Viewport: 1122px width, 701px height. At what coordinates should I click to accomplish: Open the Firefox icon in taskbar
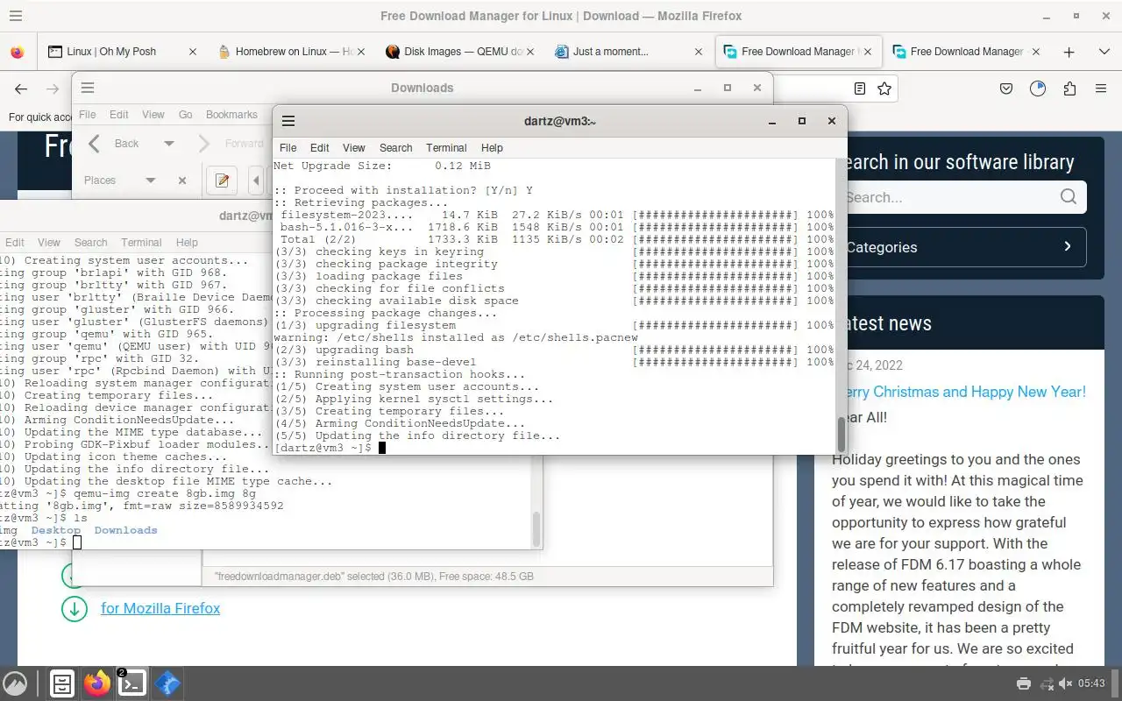[x=97, y=683]
